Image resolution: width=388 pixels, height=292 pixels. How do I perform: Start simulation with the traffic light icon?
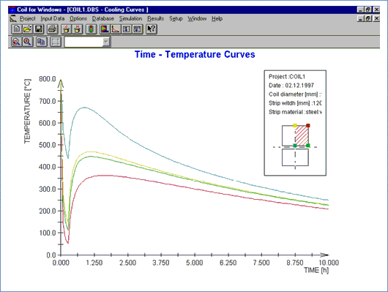tap(91, 29)
